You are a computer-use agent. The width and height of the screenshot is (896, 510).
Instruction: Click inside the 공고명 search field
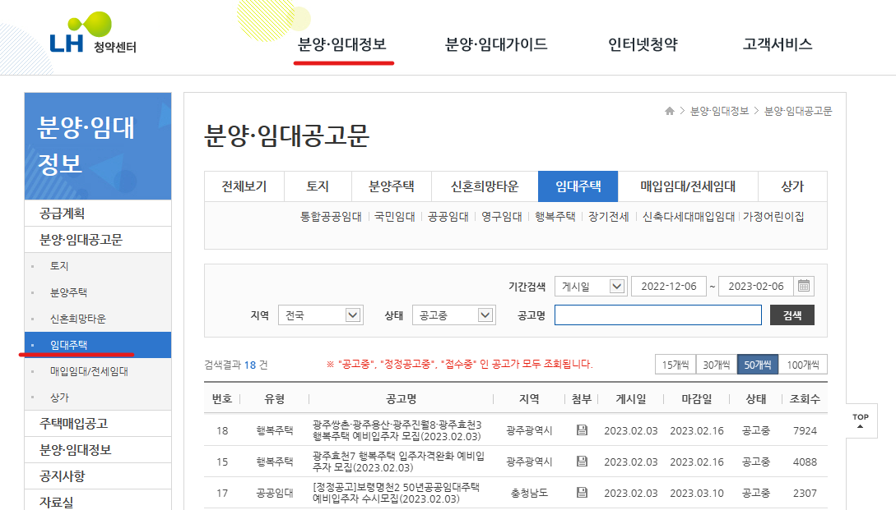coord(658,314)
